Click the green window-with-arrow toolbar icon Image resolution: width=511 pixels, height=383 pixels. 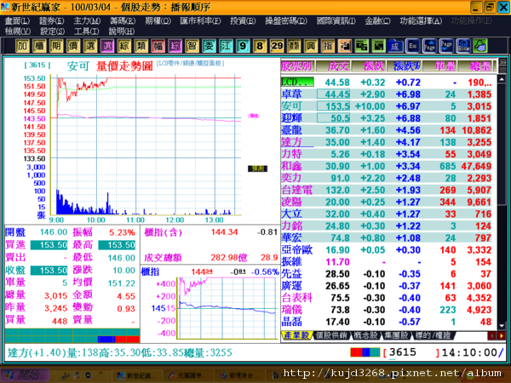[378, 46]
